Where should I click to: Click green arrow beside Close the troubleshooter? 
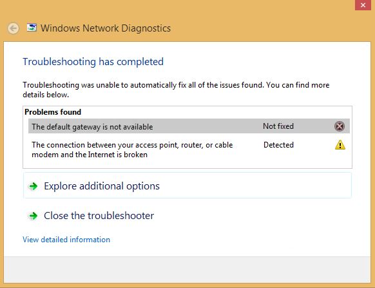pyautogui.click(x=33, y=216)
